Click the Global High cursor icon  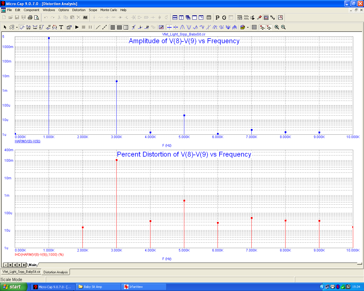pos(215,27)
